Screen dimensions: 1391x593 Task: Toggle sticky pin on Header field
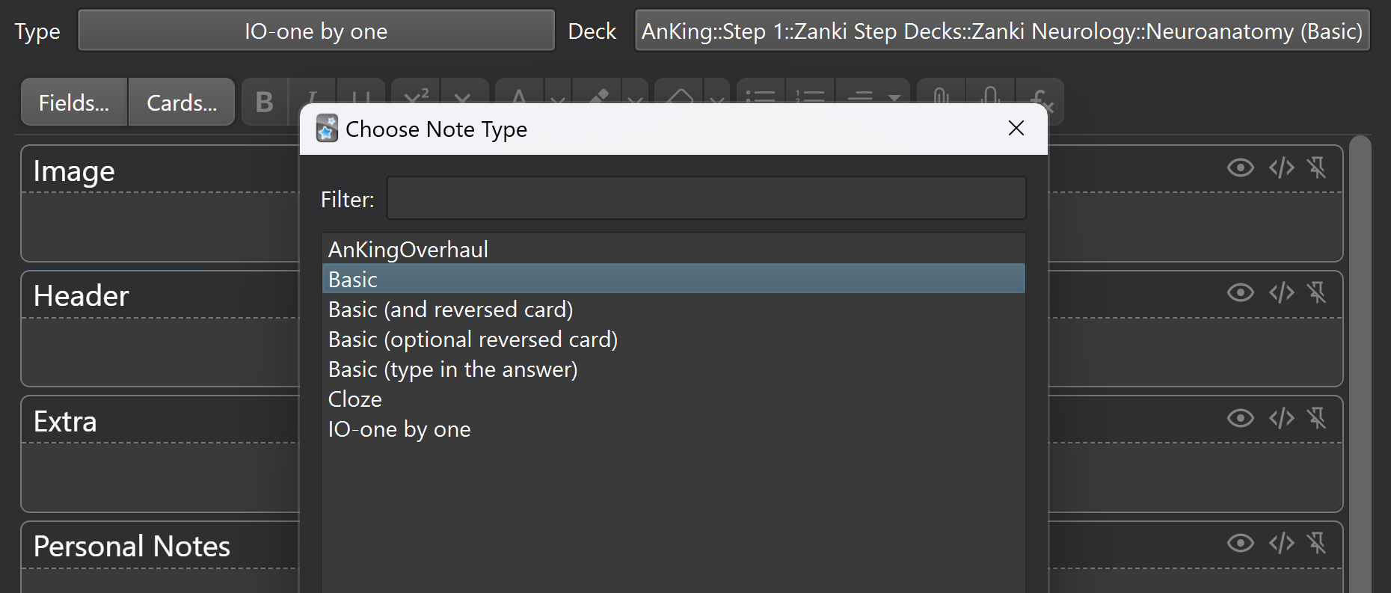(1317, 292)
